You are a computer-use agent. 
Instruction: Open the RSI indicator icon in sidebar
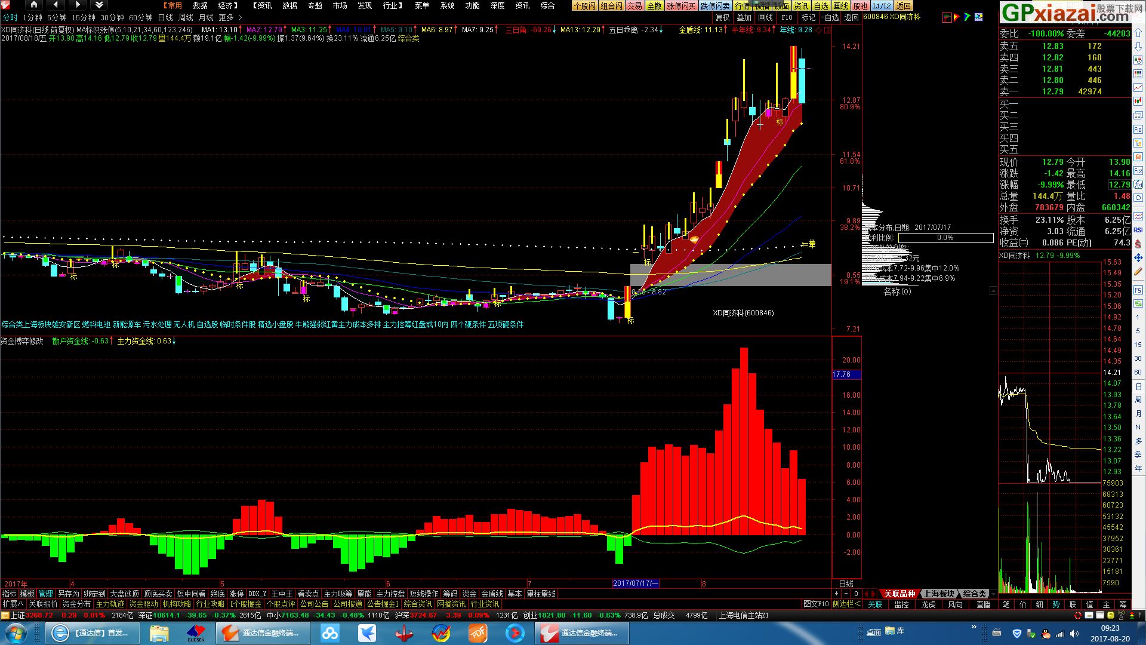(x=1138, y=230)
